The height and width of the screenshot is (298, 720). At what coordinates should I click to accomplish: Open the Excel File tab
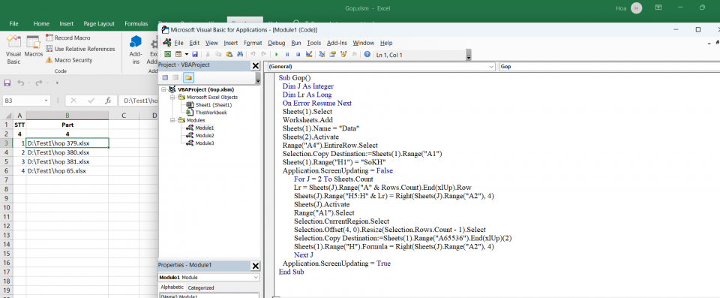[13, 23]
